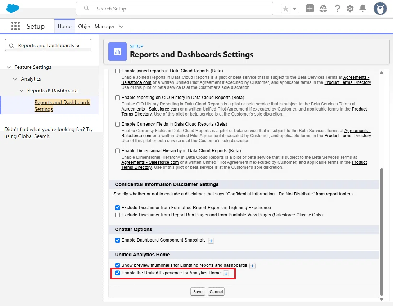
Task: Enable Currency Fields in Data Cloud Reports
Action: pyautogui.click(x=117, y=124)
